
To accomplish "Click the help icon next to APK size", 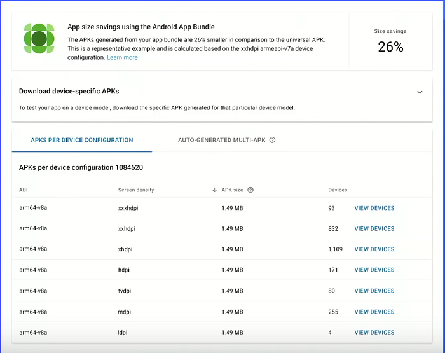I will 250,190.
